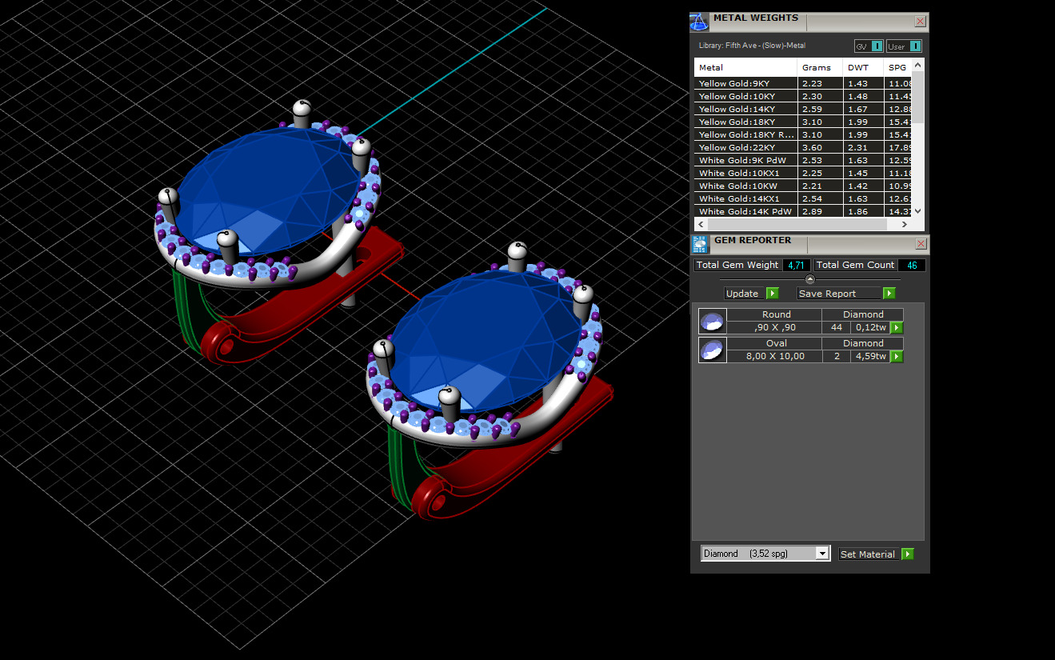Click green arrow beside 4,59tw oval diamonds
This screenshot has width=1055, height=660.
pyautogui.click(x=897, y=356)
